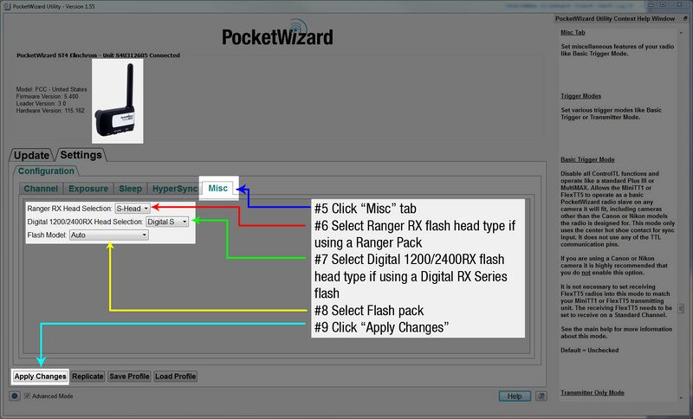Toggle the Advanced Mode checkbox
This screenshot has width=693, height=419.
click(28, 396)
